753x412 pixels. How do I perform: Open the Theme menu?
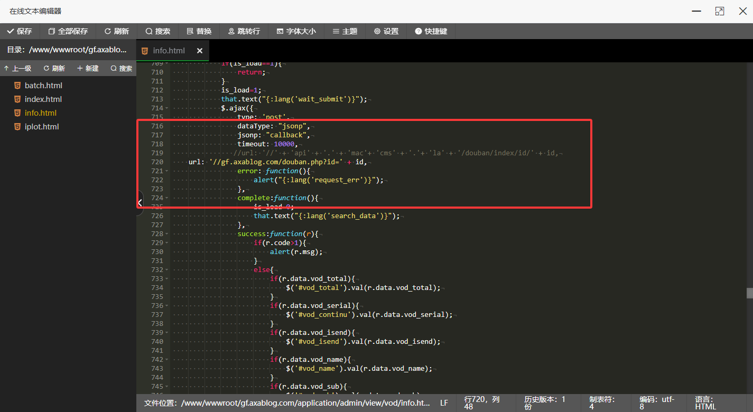coord(345,31)
